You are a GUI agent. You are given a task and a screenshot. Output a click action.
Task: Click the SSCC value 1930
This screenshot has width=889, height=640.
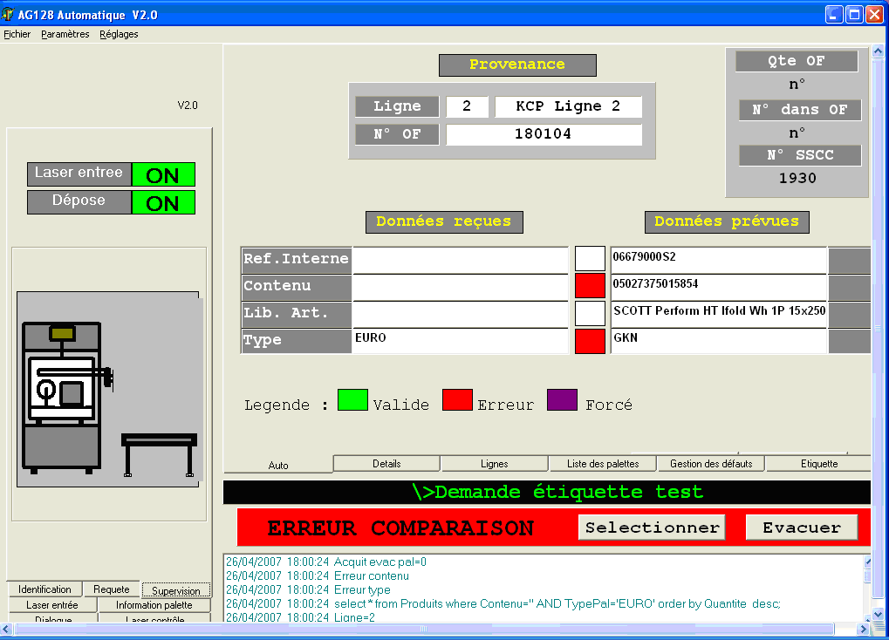[x=797, y=178]
